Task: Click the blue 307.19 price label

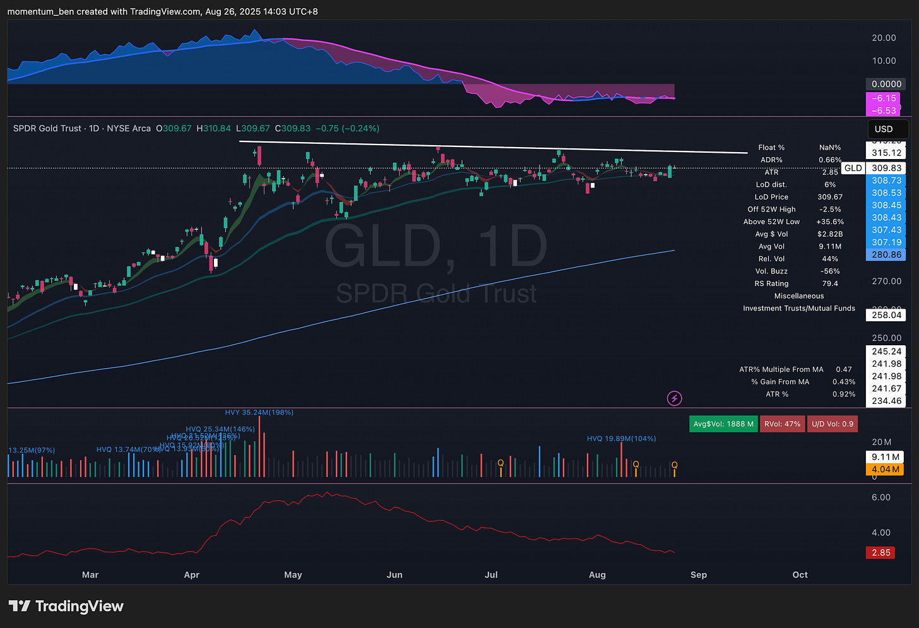Action: pos(886,242)
